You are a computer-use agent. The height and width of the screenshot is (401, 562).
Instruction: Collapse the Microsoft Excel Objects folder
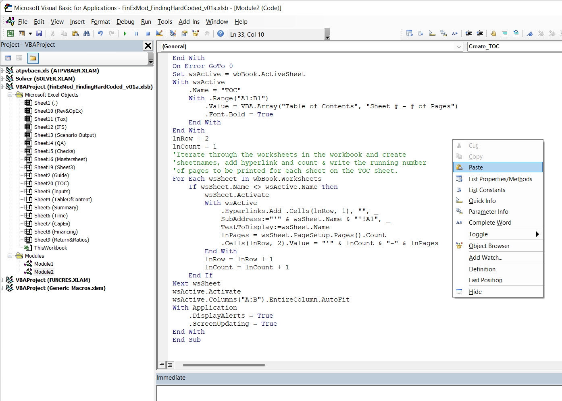[10, 95]
